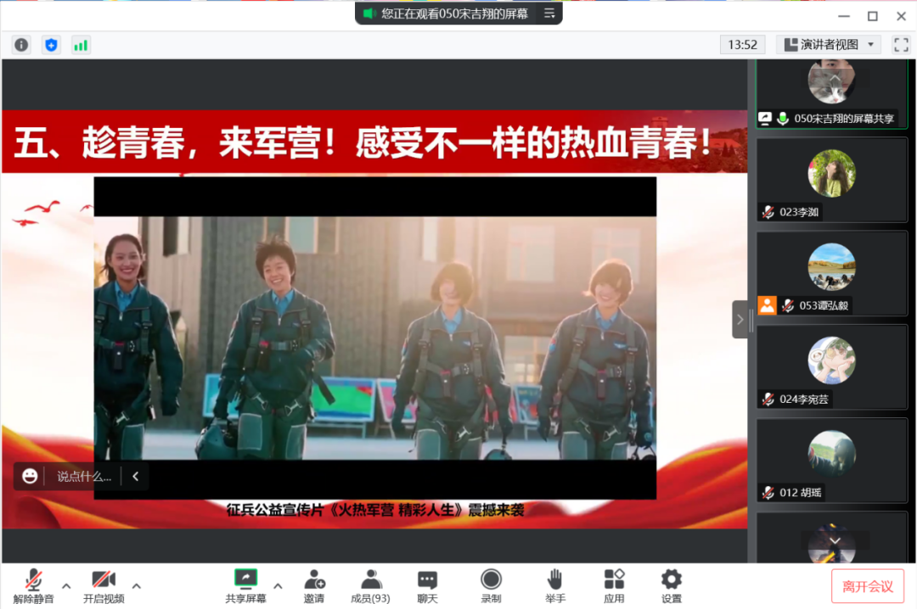Click the orange host icon beside 053
This screenshot has height=609, width=917.
click(767, 305)
